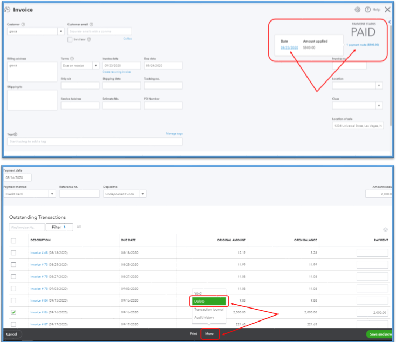This screenshot has height=342, width=396.
Task: Close the Invoice window with X
Action: (x=387, y=10)
